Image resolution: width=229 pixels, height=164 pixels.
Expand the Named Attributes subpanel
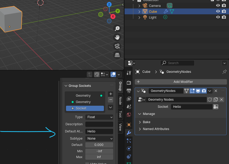pyautogui.click(x=140, y=129)
